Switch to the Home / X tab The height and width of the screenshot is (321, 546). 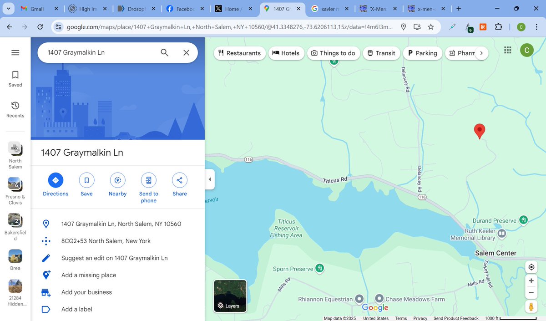coord(233,9)
